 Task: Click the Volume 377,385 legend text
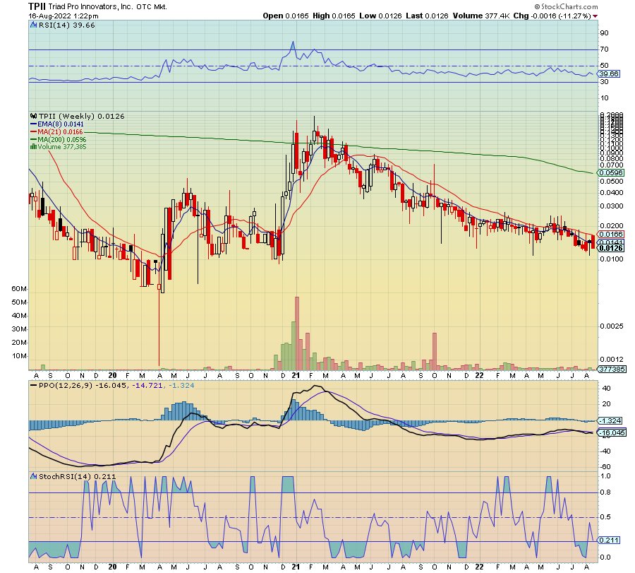[62, 147]
